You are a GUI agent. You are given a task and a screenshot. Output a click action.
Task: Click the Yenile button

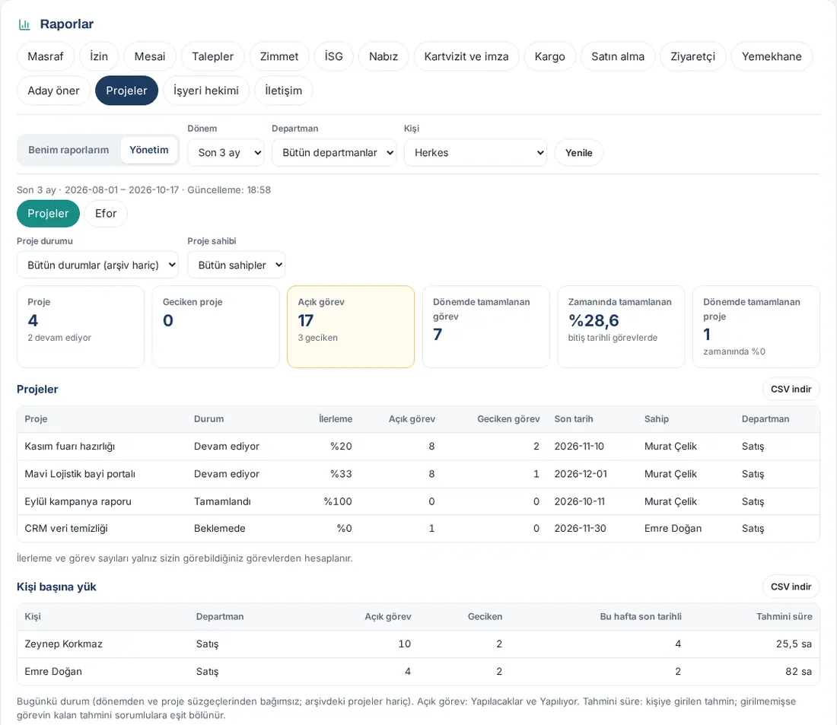click(x=578, y=153)
